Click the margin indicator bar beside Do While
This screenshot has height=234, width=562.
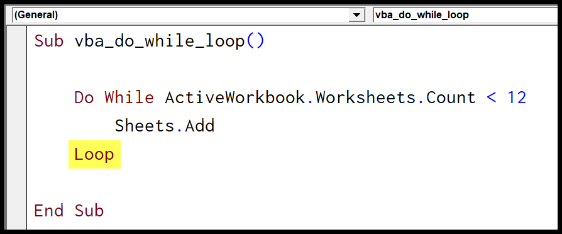click(x=17, y=97)
